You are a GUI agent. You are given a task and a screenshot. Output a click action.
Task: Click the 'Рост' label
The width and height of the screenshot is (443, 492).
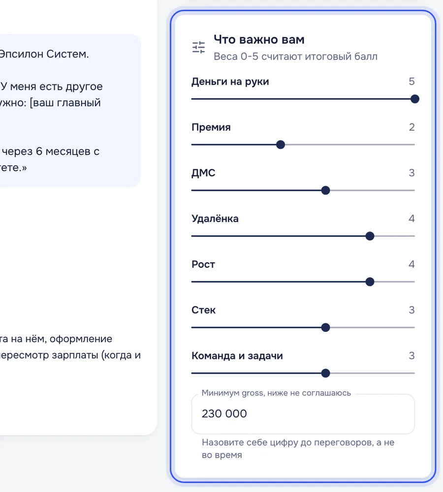(x=203, y=264)
